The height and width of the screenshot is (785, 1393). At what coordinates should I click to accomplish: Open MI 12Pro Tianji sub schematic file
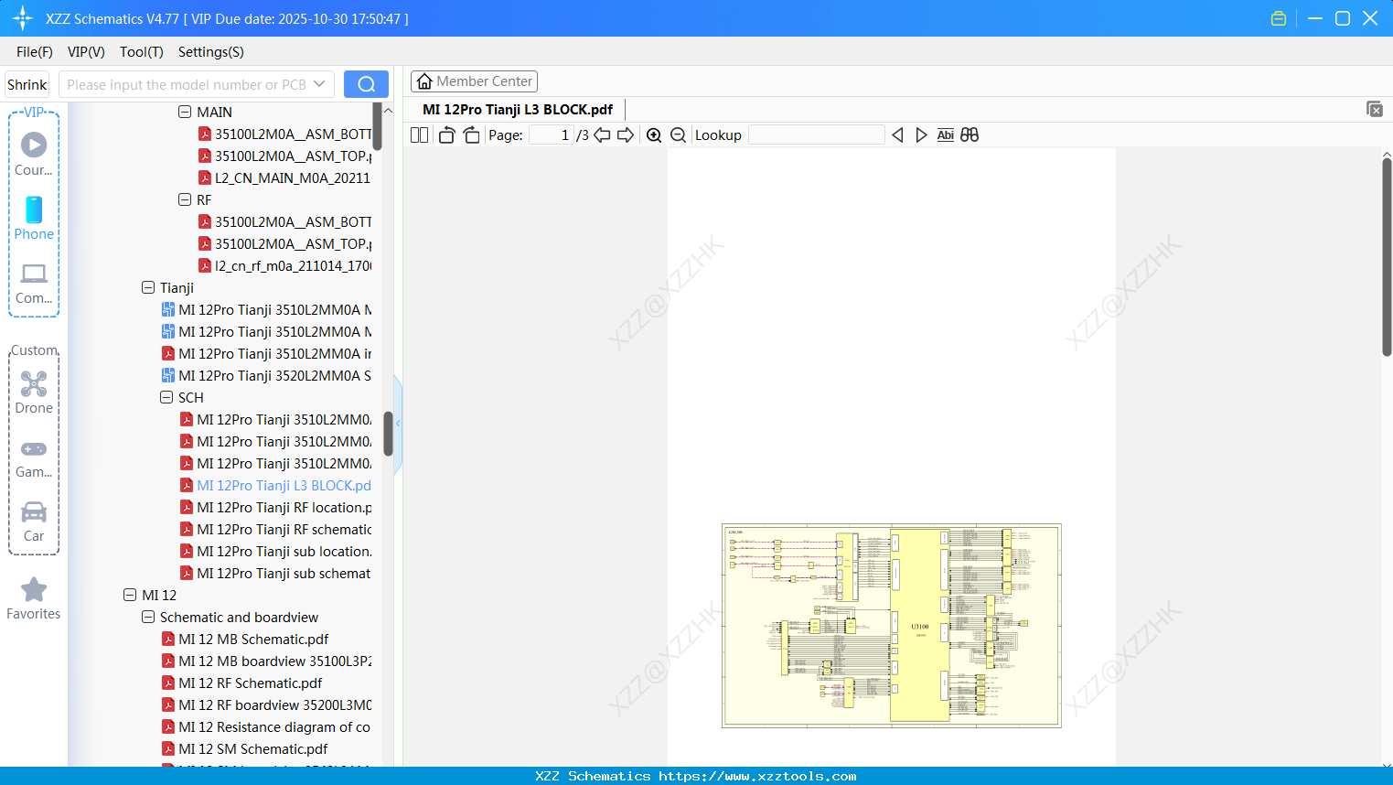pos(275,573)
